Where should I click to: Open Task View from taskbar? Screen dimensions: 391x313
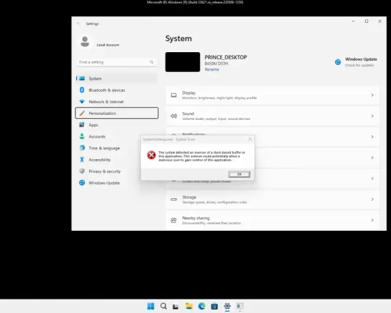(176, 306)
